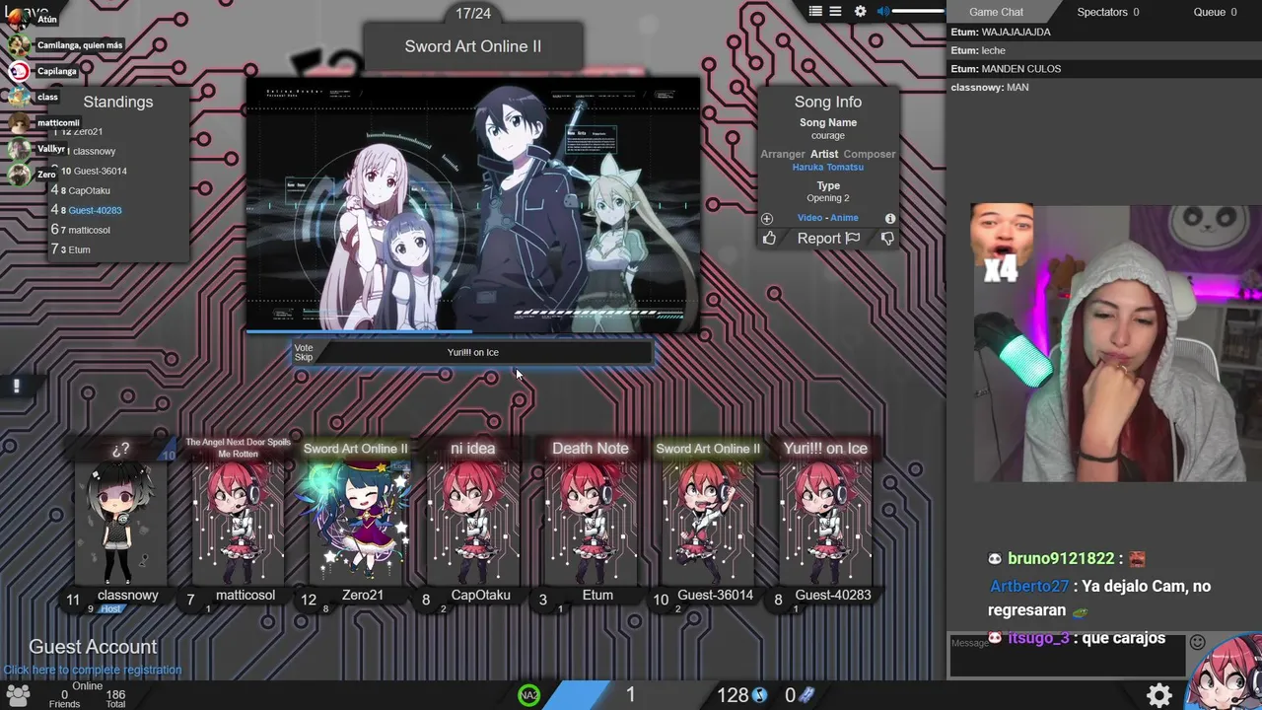Select Artist tab in Song Info
Viewport: 1262px width, 710px height.
824,154
